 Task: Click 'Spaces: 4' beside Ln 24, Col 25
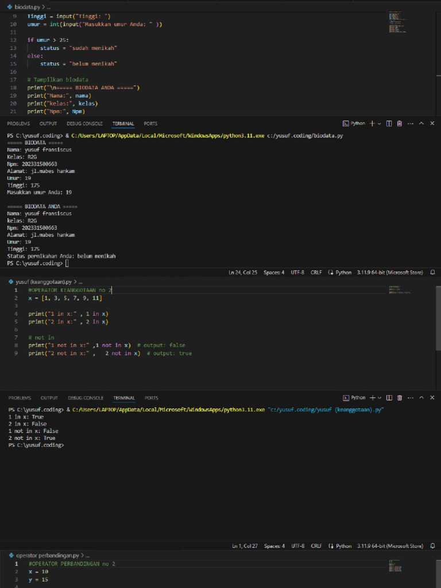point(274,272)
